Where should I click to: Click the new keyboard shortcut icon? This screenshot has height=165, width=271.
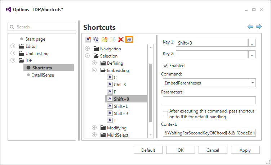point(88,40)
